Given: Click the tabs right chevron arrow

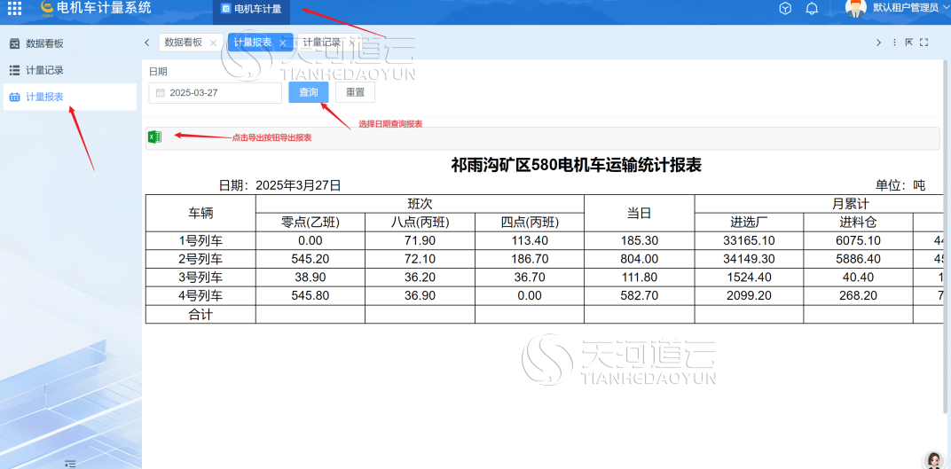Looking at the screenshot, I should (x=878, y=43).
